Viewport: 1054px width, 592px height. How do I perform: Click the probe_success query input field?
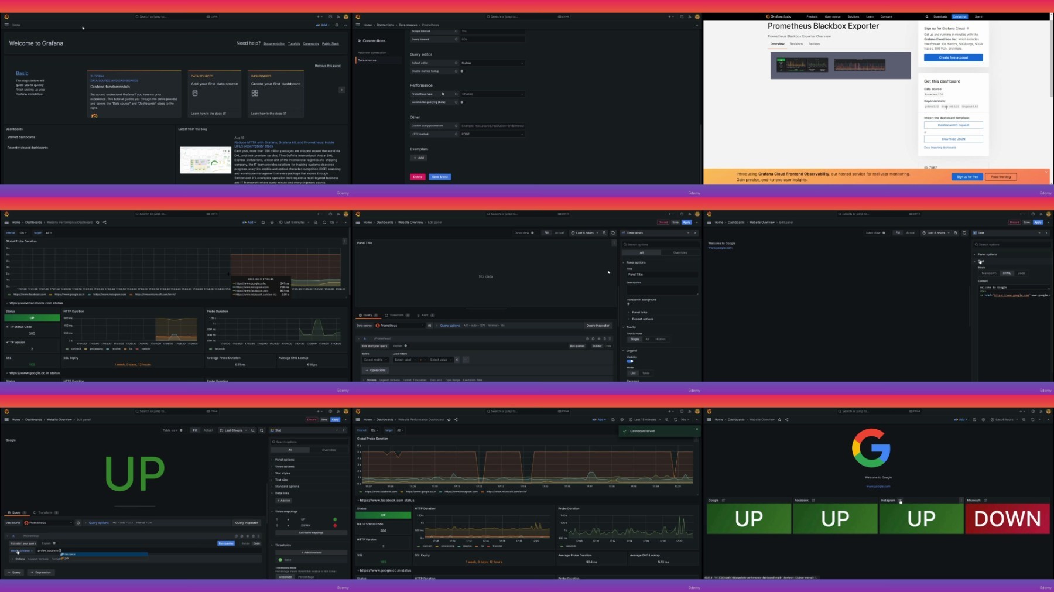pos(88,550)
